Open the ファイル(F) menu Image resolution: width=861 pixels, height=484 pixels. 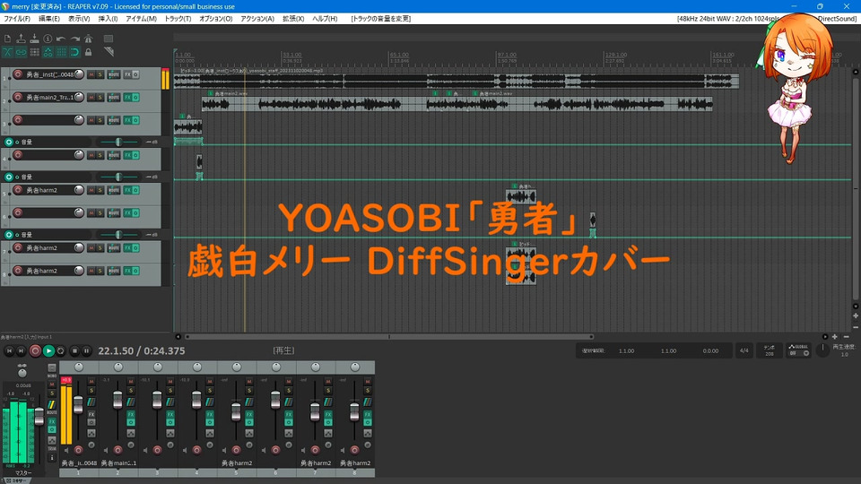pyautogui.click(x=17, y=18)
